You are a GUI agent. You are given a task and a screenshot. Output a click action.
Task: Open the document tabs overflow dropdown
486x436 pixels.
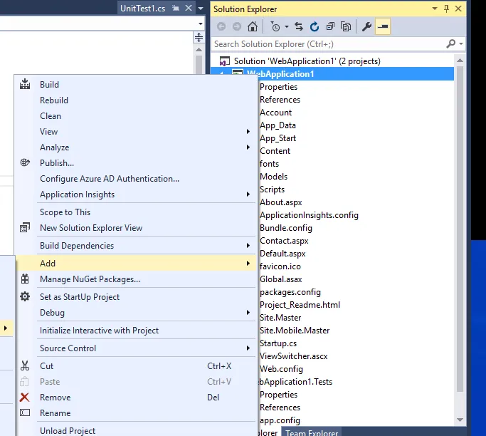pyautogui.click(x=201, y=9)
